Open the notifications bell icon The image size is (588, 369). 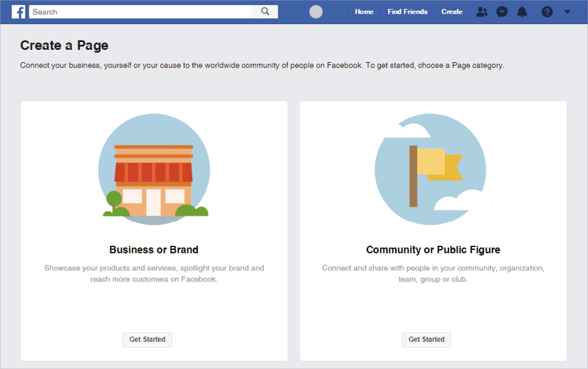tap(522, 12)
